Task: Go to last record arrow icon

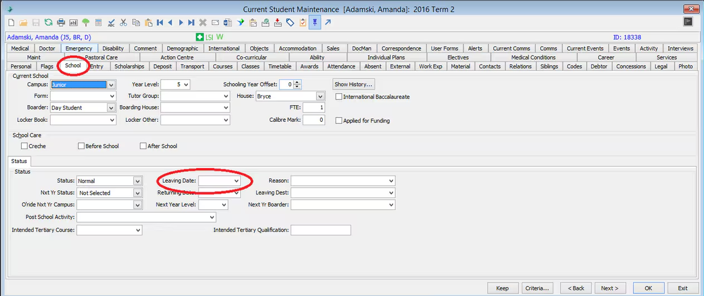Action: click(191, 23)
